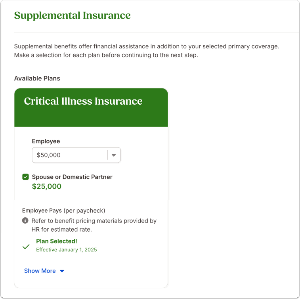Click the Refer to benefit pricing materials note
The width and height of the screenshot is (300, 299).
(x=94, y=225)
